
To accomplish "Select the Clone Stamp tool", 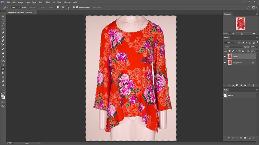I will (3, 53).
